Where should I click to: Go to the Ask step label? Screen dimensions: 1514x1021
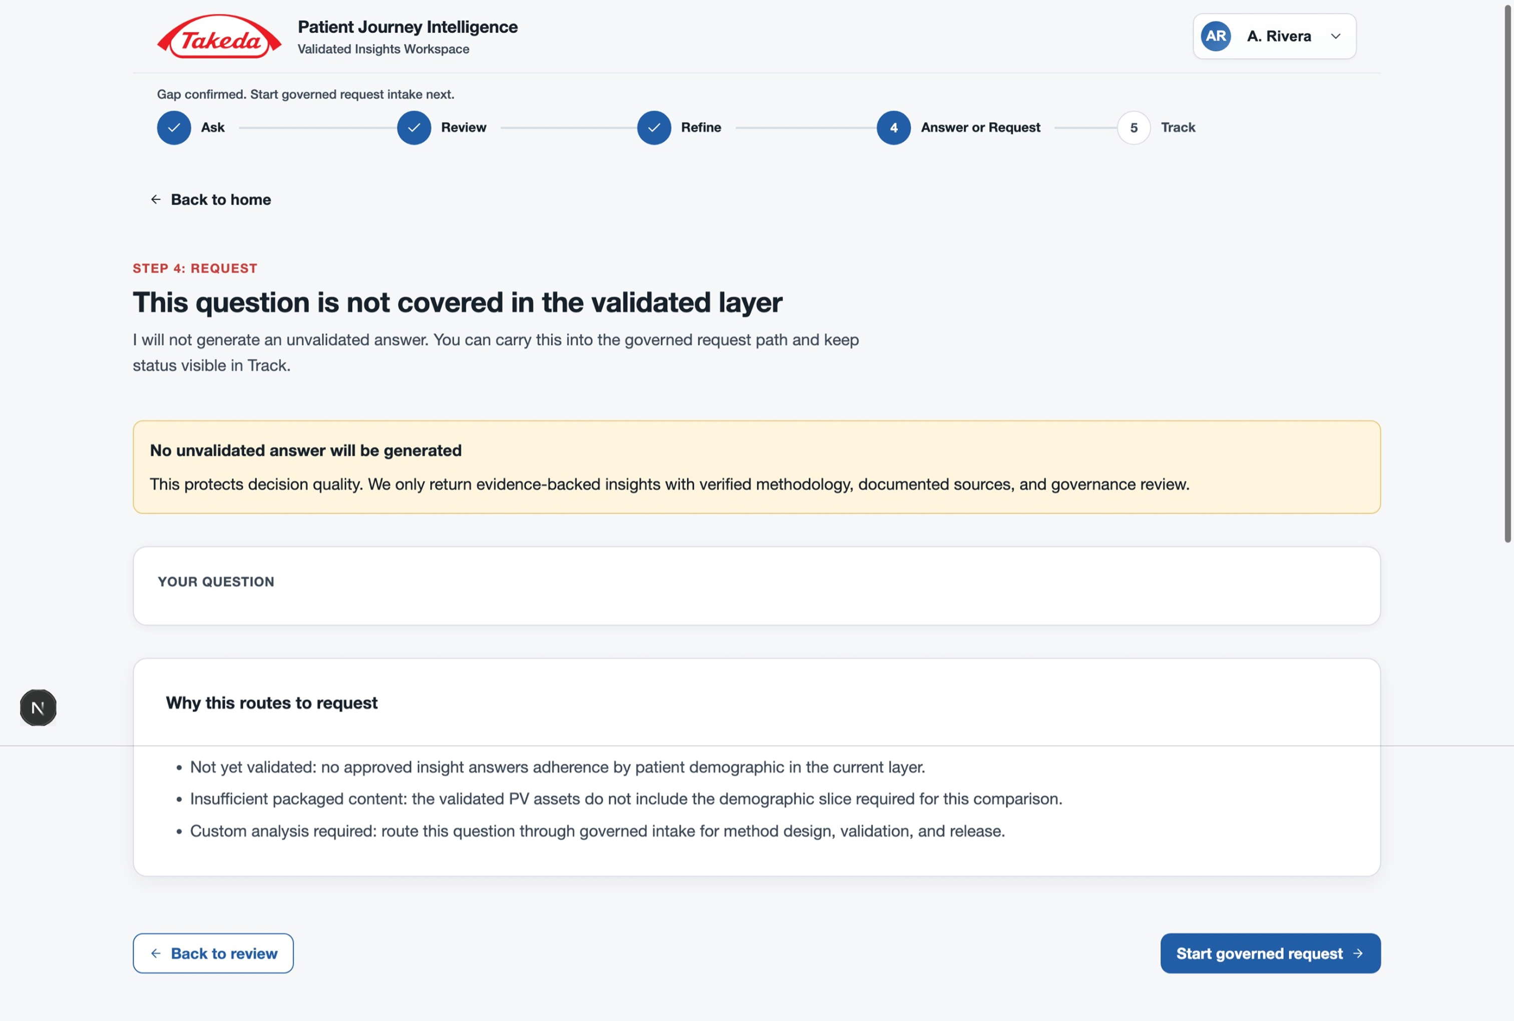pos(213,128)
